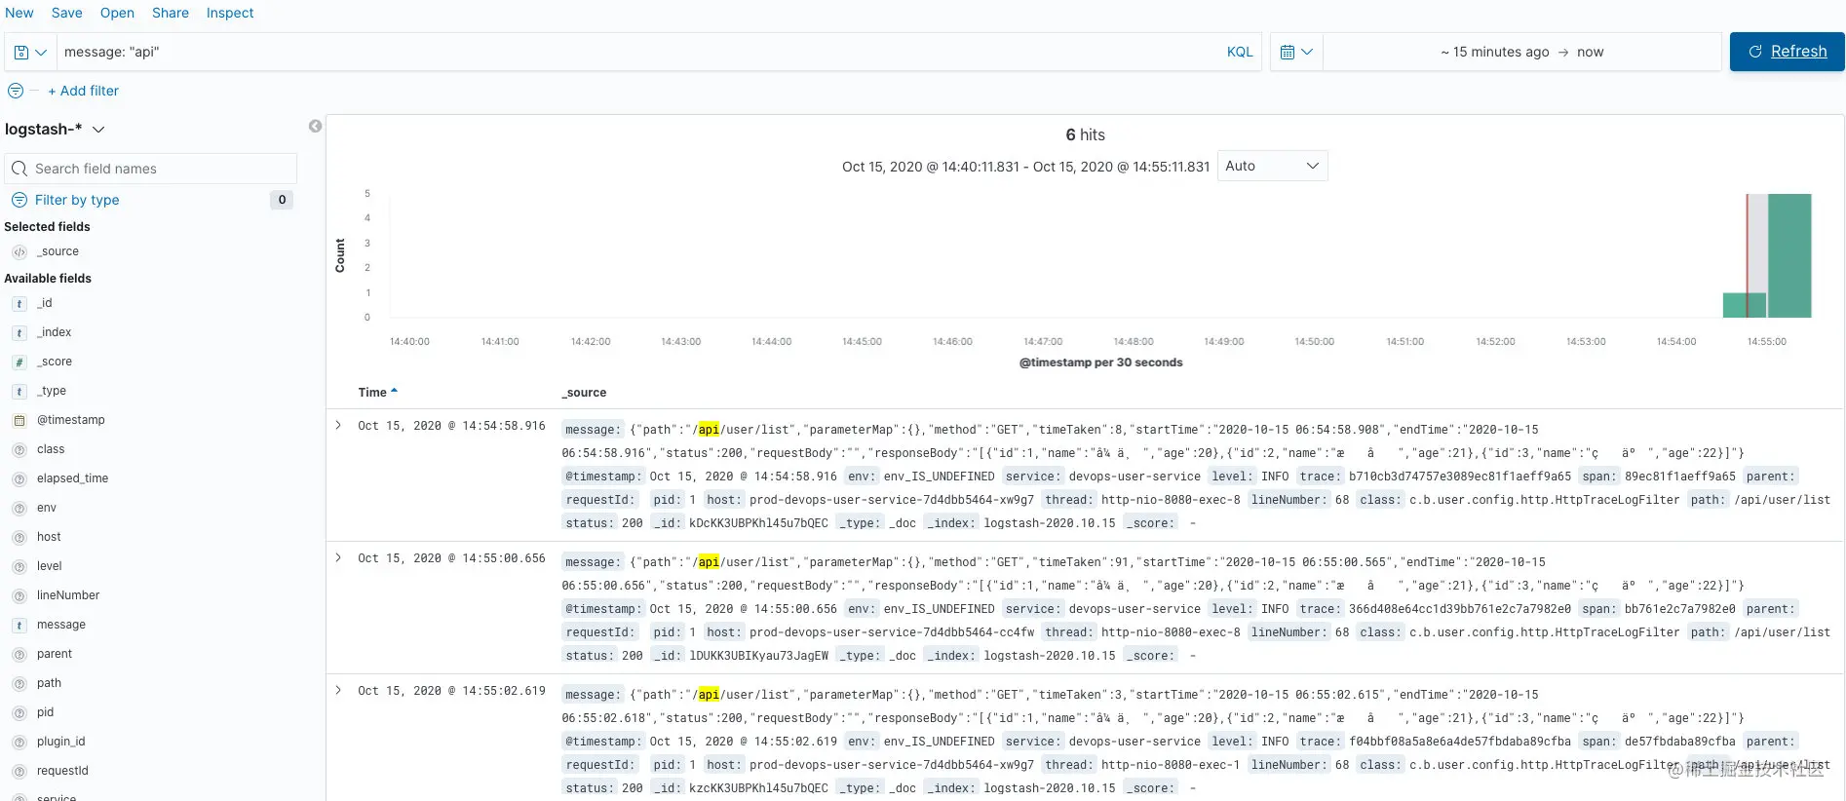Viewport: 1846px width, 801px height.
Task: Open the New menu item
Action: (19, 13)
